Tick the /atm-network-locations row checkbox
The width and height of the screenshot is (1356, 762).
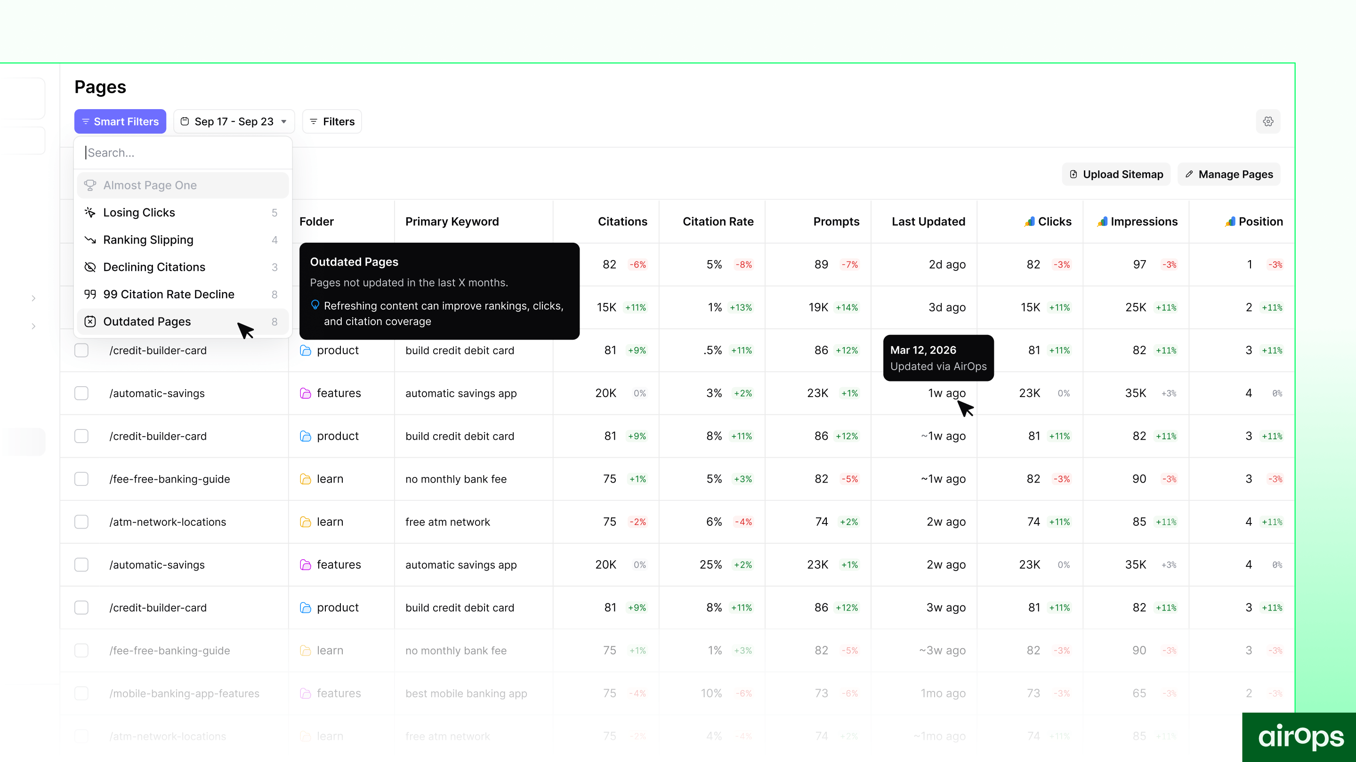point(81,522)
